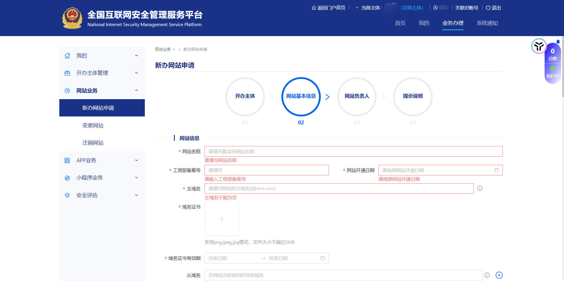Expand the 我的 sidebar section chevron
564x281 pixels.
click(137, 55)
